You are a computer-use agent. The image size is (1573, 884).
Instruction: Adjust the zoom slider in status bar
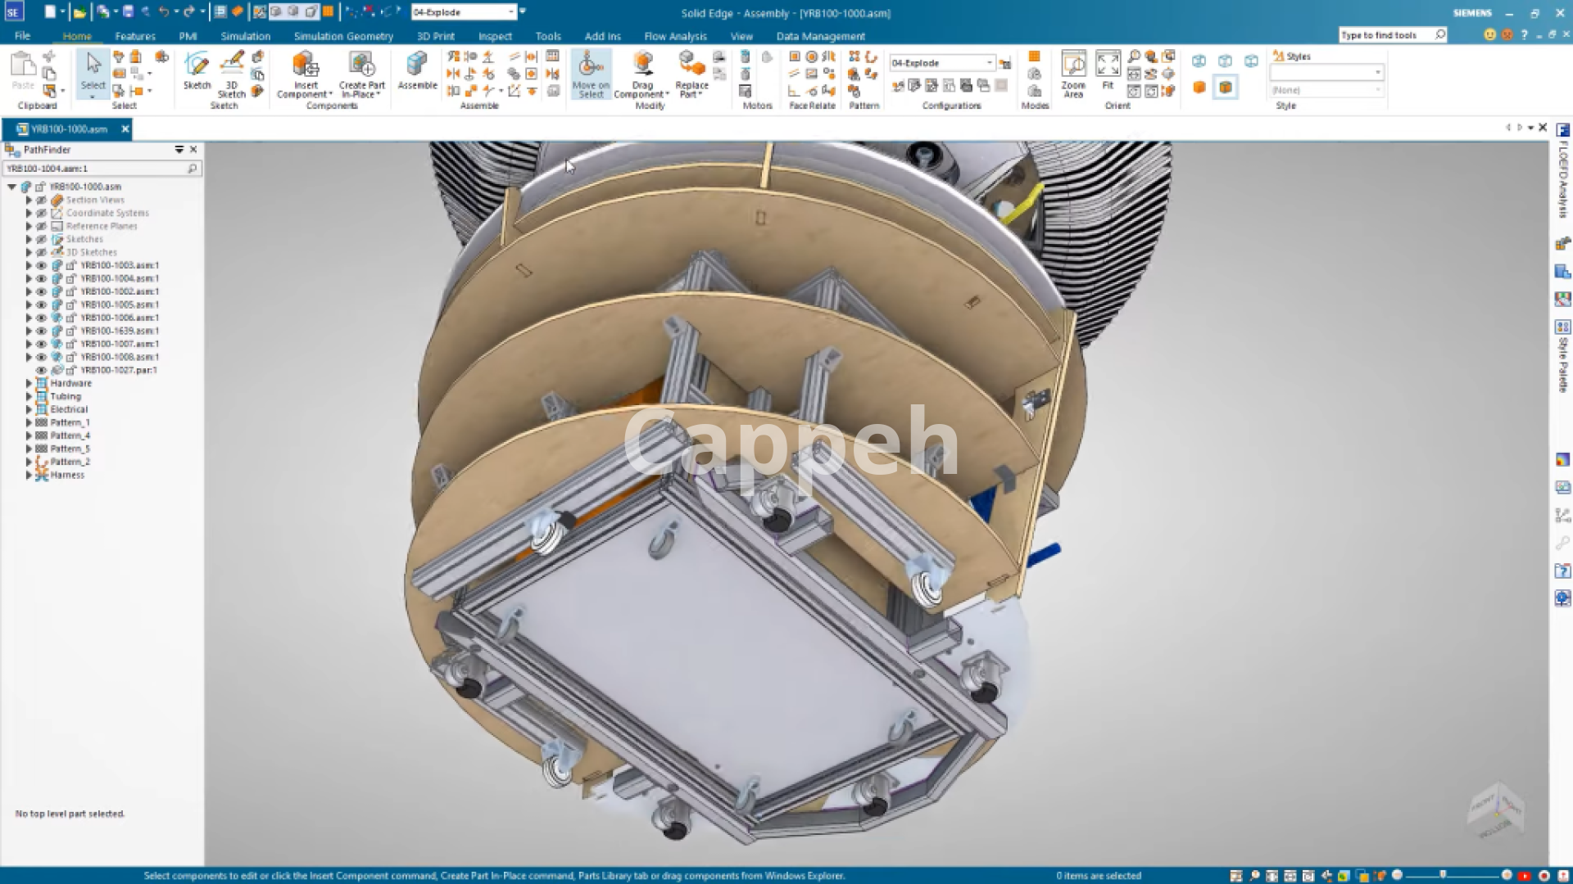click(1443, 875)
